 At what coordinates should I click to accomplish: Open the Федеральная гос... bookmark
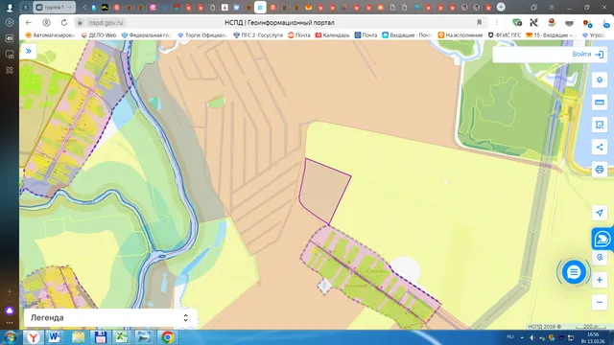[147, 35]
